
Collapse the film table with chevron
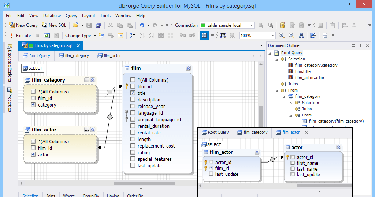pyautogui.click(x=188, y=68)
